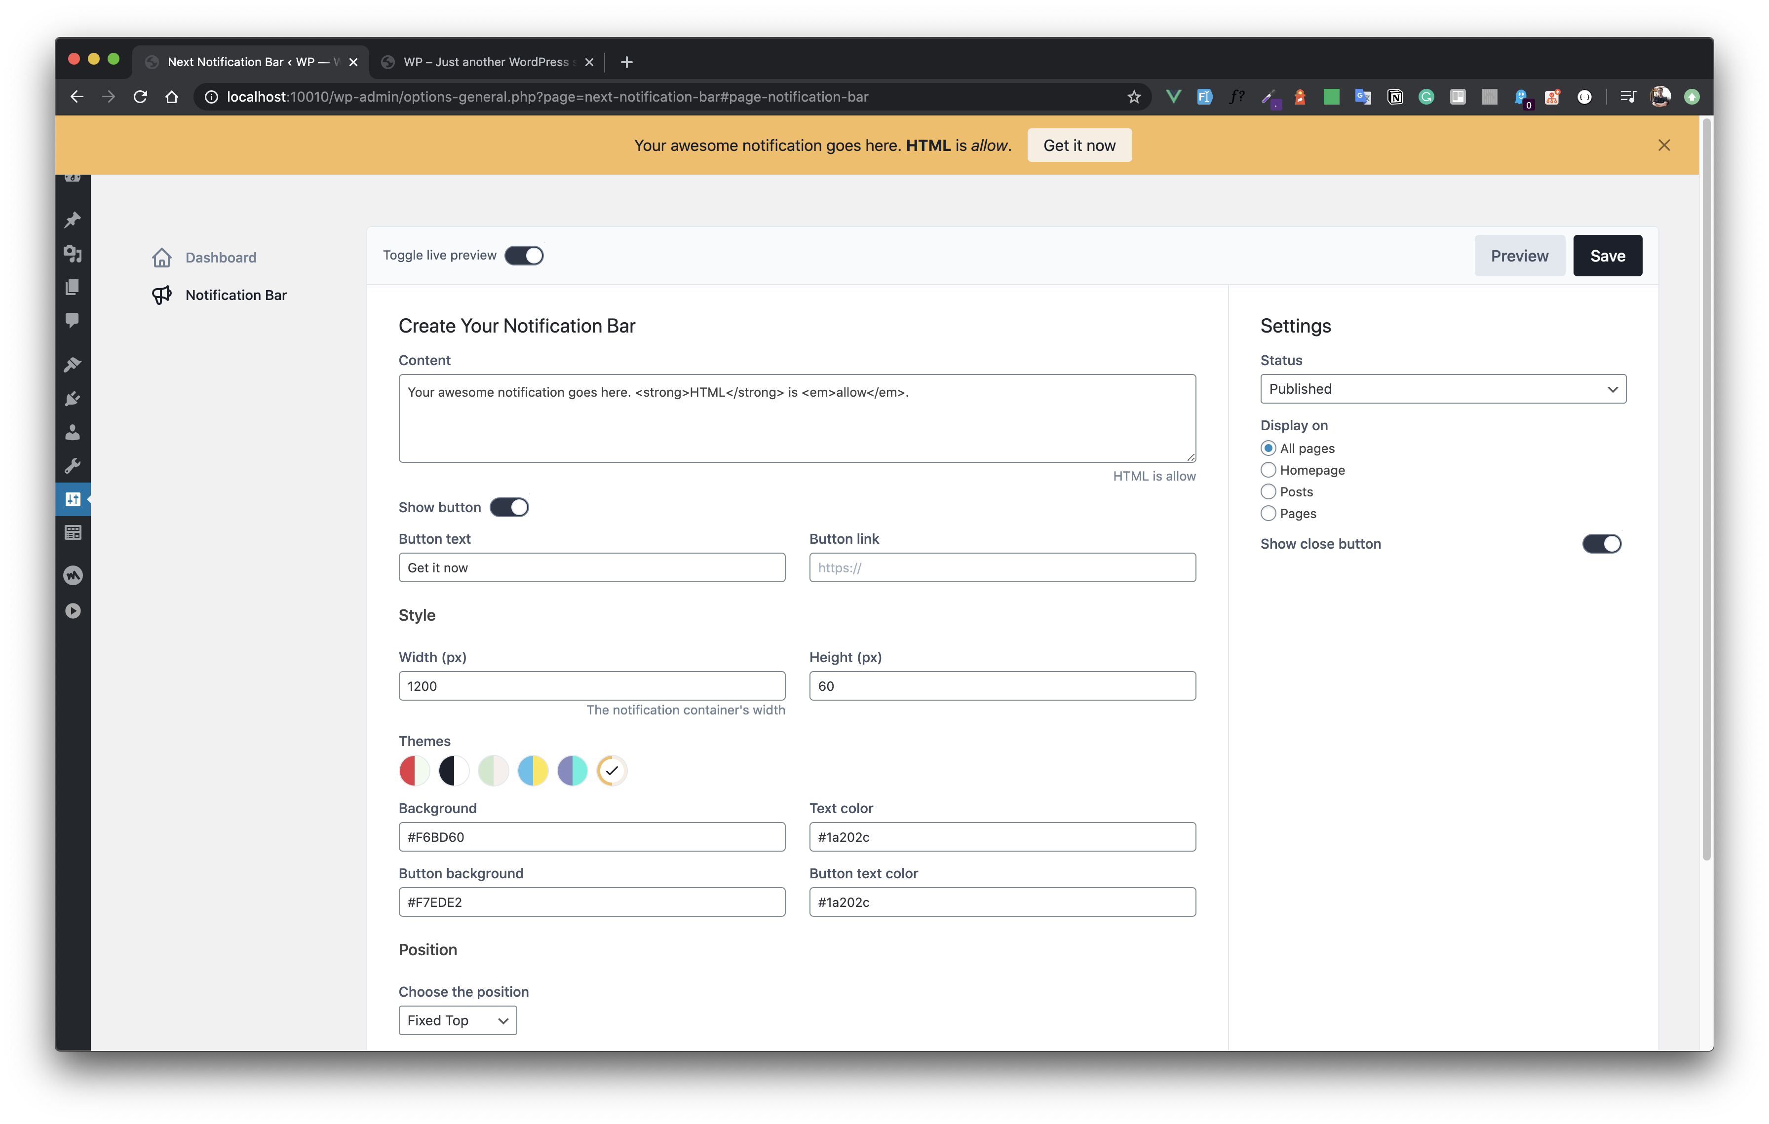This screenshot has height=1124, width=1769.
Task: Open the Status dropdown showing Published
Action: pyautogui.click(x=1442, y=389)
